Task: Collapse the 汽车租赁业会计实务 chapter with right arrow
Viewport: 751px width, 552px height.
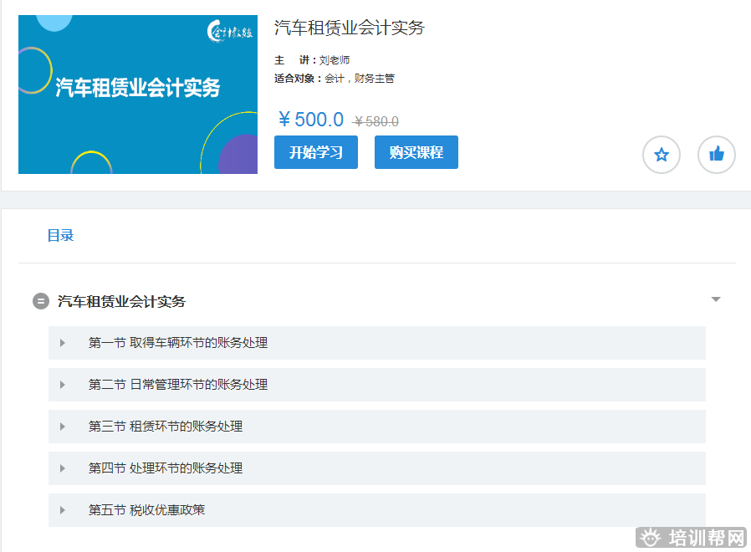Action: (715, 299)
